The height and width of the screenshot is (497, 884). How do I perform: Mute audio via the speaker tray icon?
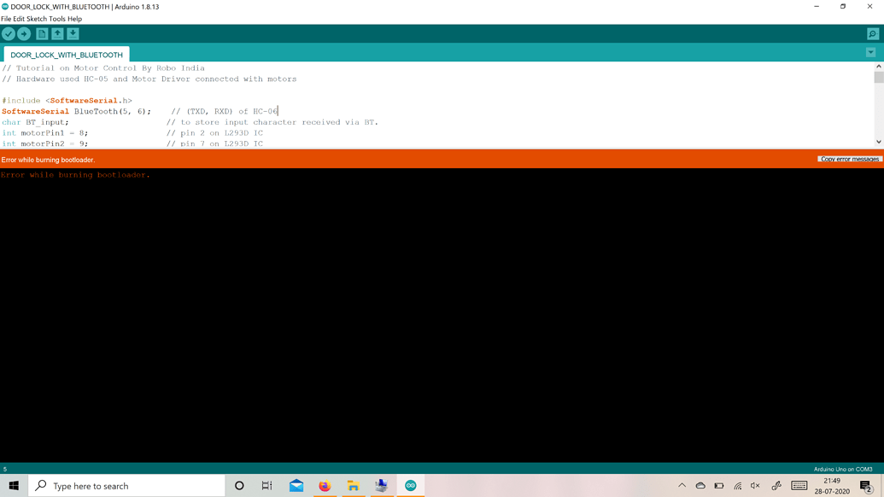pyautogui.click(x=755, y=485)
